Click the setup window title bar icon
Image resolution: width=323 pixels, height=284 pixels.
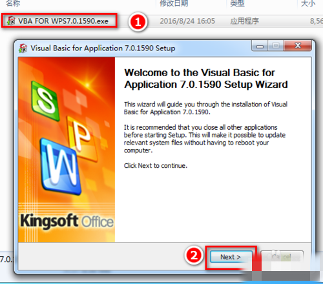click(23, 48)
